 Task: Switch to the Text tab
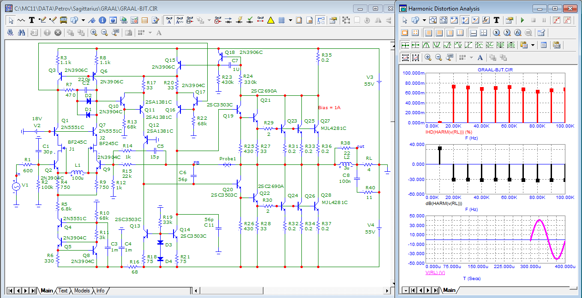[x=63, y=291]
